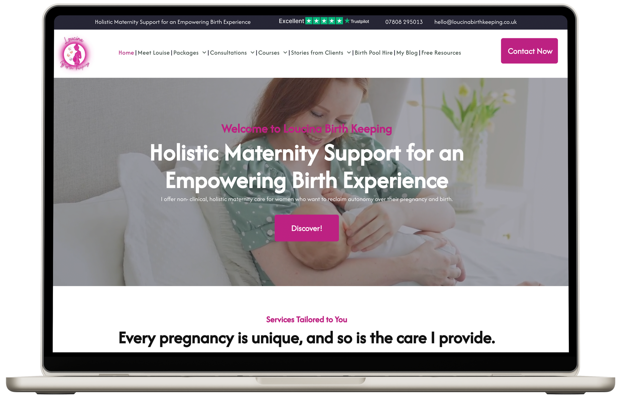Click the Trustpilot star rating badge
Screen dimensions: 624x400
324,21
